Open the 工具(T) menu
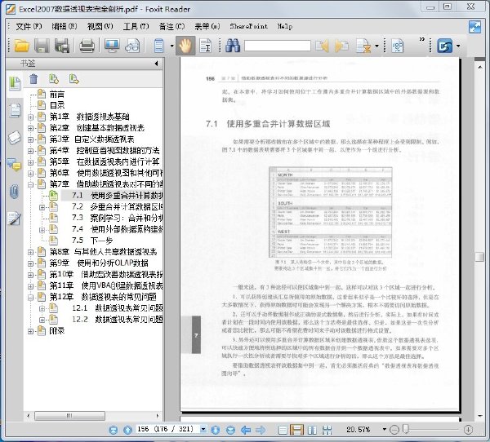 click(x=136, y=27)
